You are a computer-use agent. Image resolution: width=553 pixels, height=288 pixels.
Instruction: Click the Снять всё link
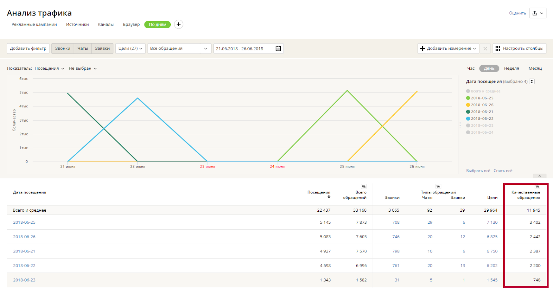pos(503,171)
